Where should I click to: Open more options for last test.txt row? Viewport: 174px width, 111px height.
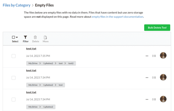(147, 99)
